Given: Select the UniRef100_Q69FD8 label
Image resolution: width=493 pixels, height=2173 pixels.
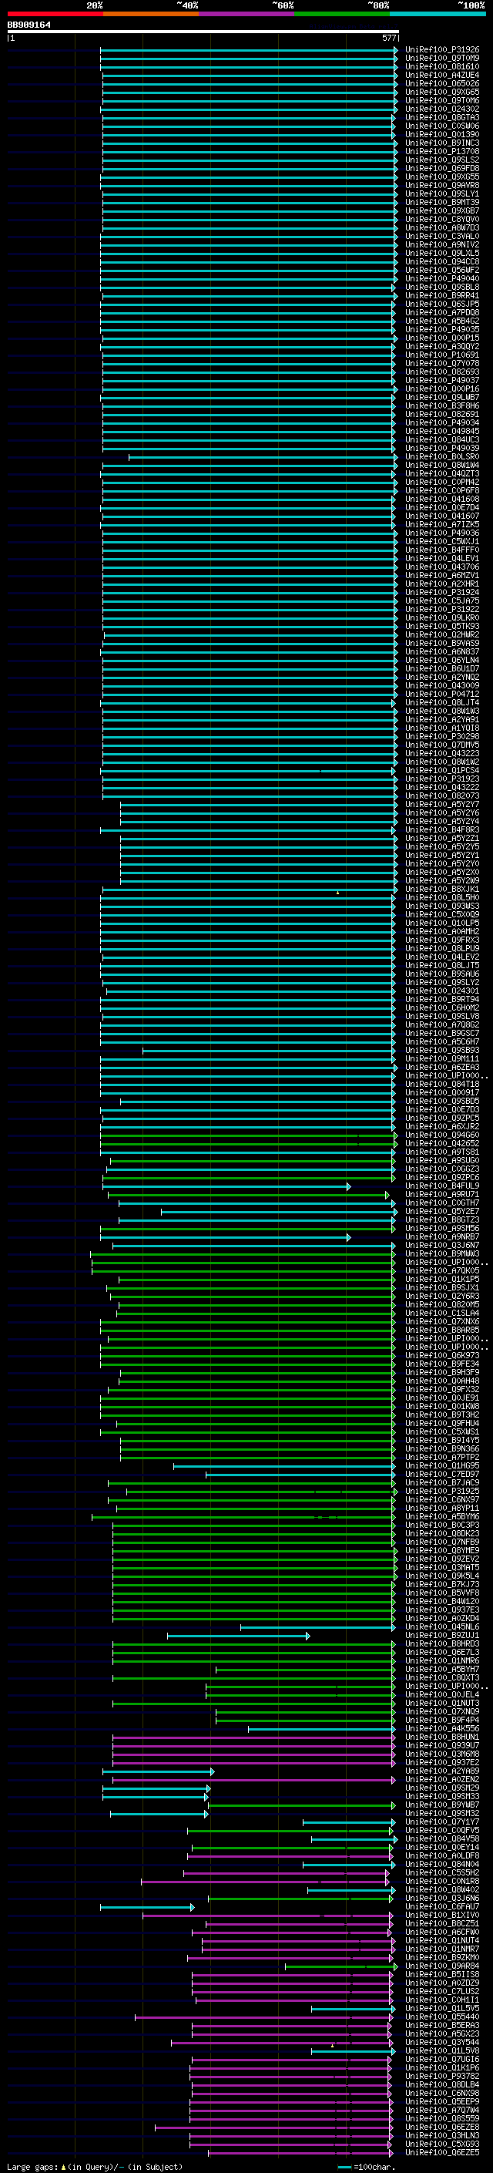Looking at the screenshot, I should click(442, 168).
